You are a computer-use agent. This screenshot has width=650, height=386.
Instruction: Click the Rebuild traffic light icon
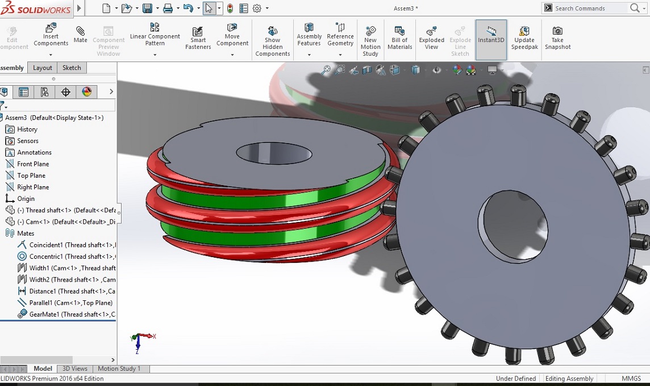(x=230, y=9)
